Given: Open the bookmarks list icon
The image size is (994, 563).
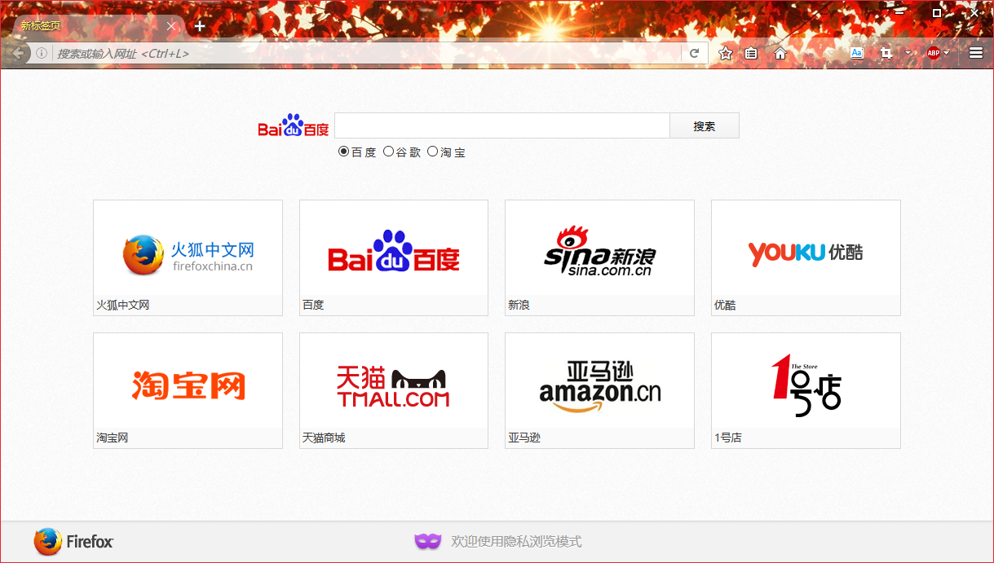Looking at the screenshot, I should pos(752,54).
